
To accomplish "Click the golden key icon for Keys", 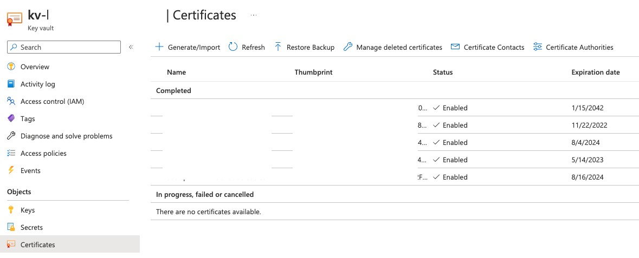I will point(11,210).
